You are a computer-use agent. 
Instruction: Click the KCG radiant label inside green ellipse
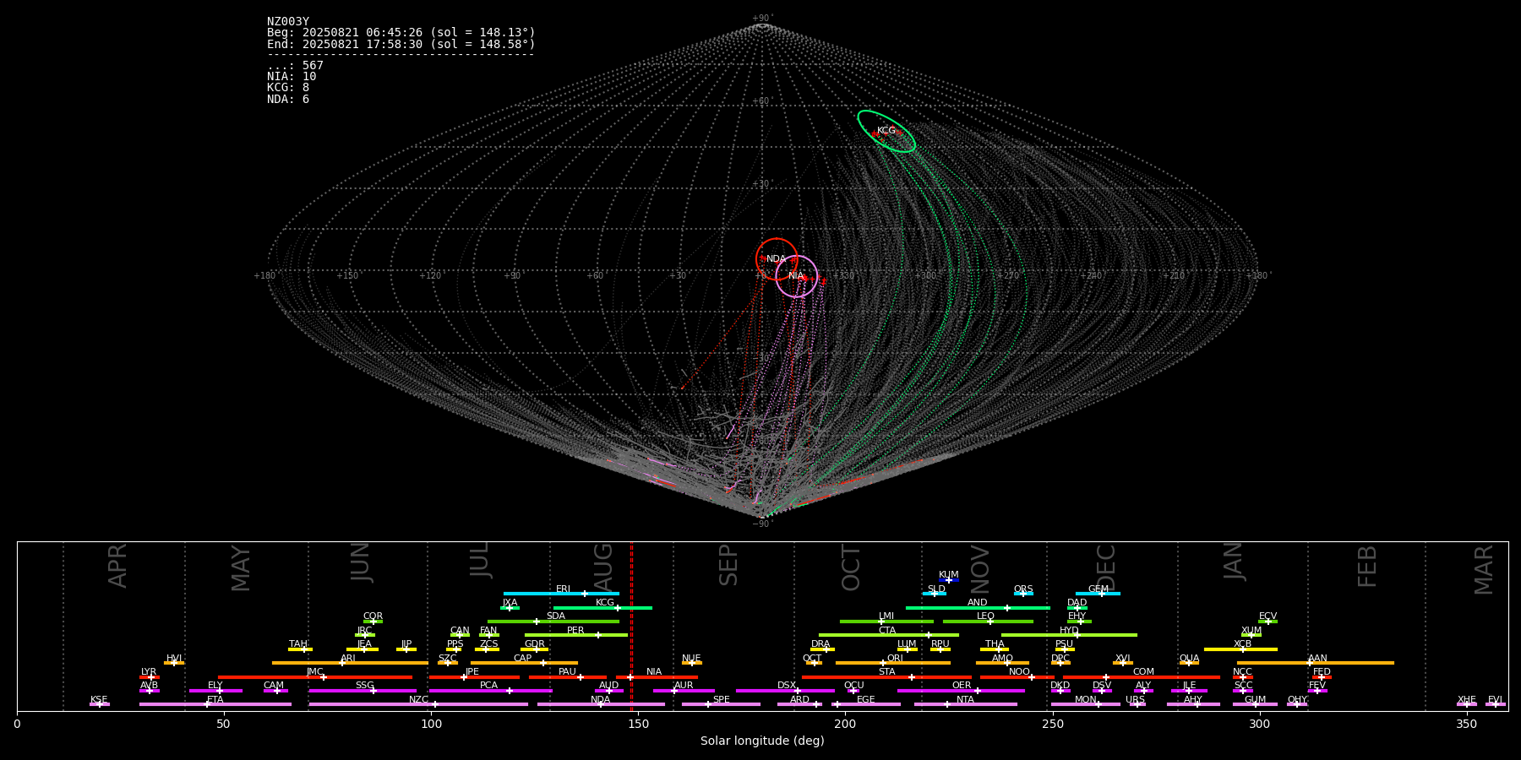tap(886, 131)
